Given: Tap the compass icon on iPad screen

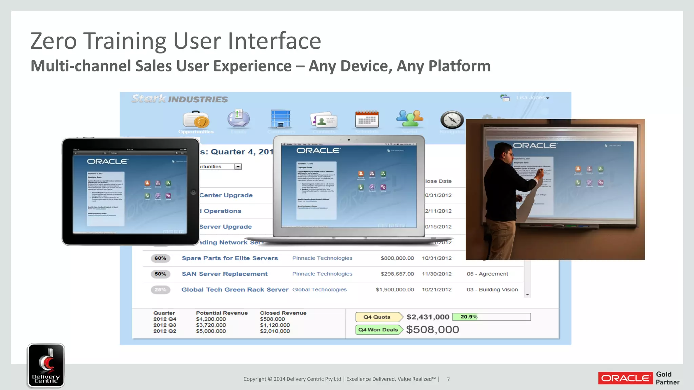Looking at the screenshot, I should pyautogui.click(x=158, y=196).
